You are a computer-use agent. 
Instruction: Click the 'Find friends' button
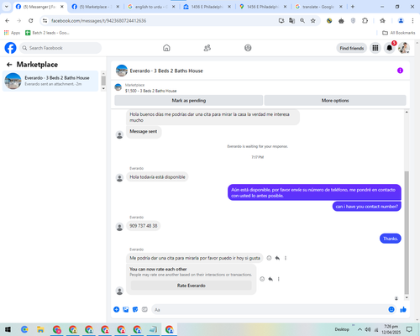pos(352,48)
